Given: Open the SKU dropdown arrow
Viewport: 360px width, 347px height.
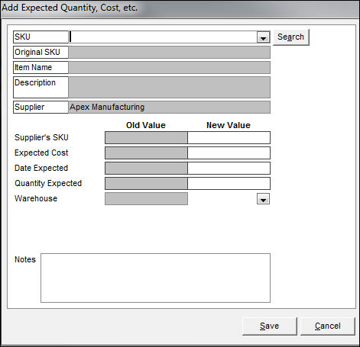Looking at the screenshot, I should 263,37.
